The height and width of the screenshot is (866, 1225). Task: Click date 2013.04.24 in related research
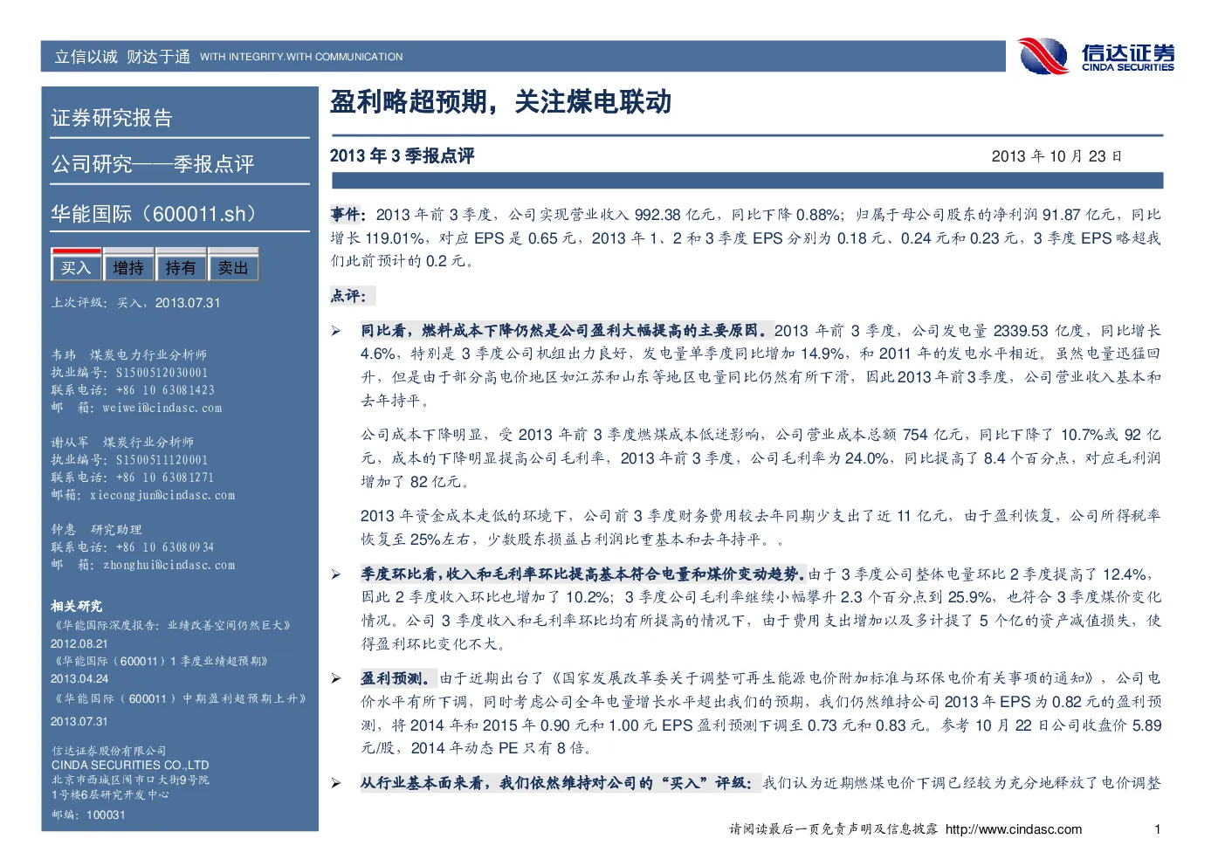(x=79, y=679)
